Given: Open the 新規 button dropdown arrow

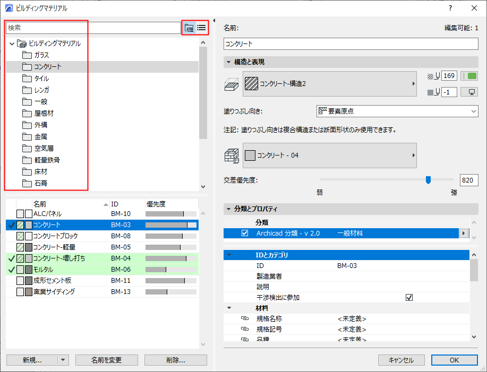Looking at the screenshot, I should click(x=63, y=360).
